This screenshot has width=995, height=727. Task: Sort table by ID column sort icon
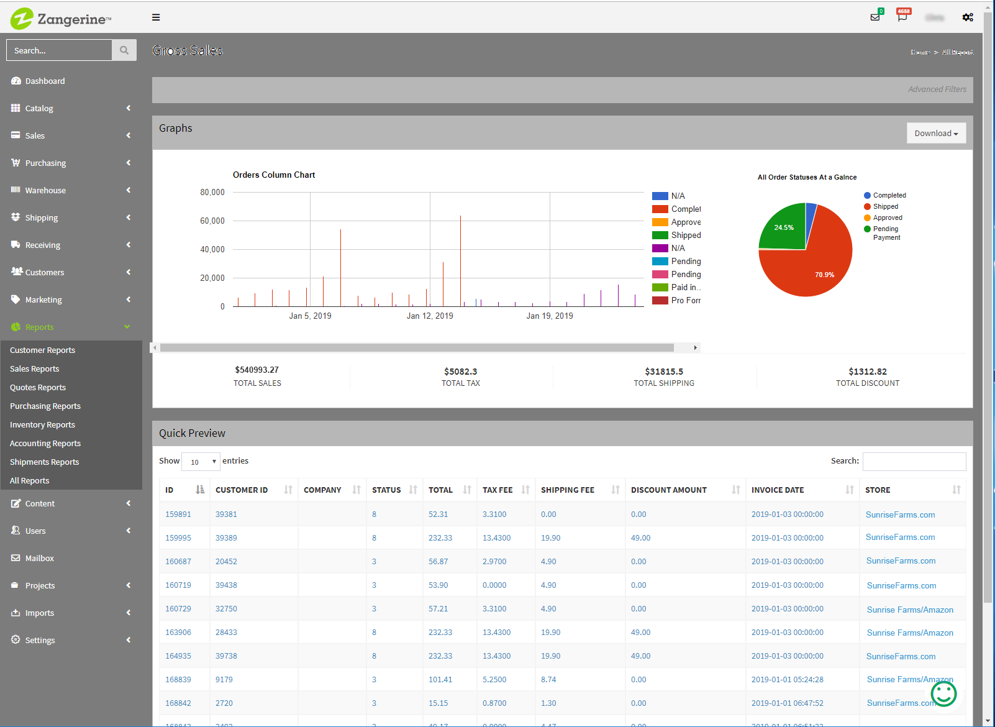coord(199,490)
